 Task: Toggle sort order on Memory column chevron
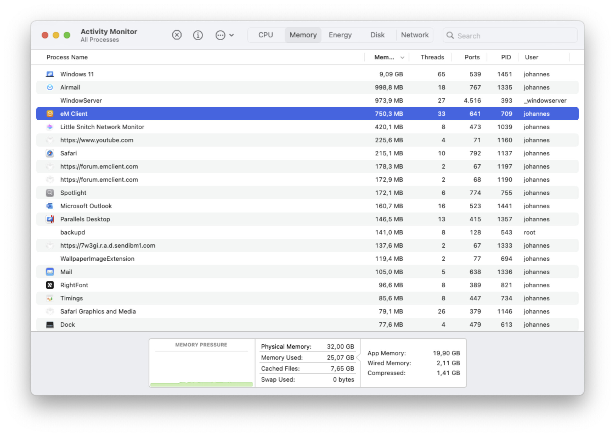point(402,57)
